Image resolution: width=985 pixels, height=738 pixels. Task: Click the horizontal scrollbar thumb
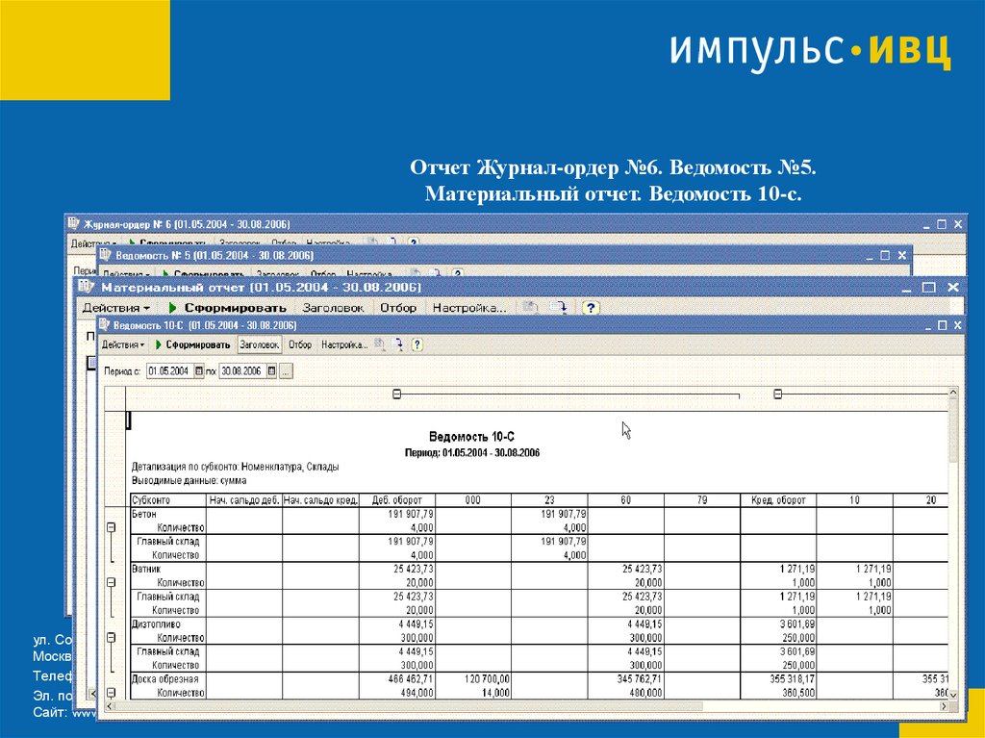(408, 706)
